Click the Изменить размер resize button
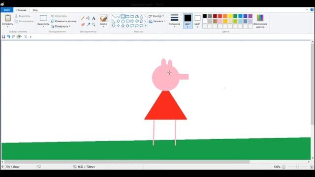 point(63,21)
